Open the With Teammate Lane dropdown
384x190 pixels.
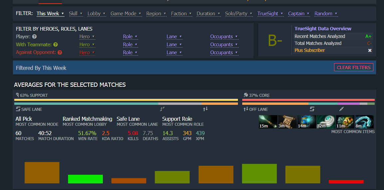[x=174, y=45]
